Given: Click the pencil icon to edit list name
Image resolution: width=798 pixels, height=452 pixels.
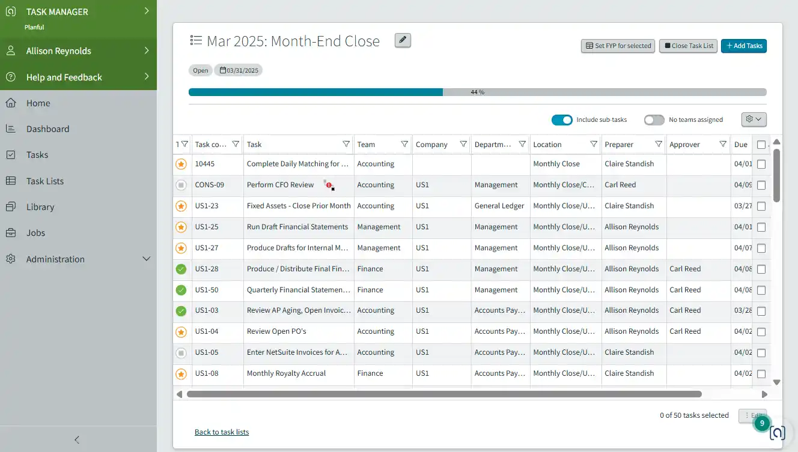Looking at the screenshot, I should pyautogui.click(x=402, y=40).
